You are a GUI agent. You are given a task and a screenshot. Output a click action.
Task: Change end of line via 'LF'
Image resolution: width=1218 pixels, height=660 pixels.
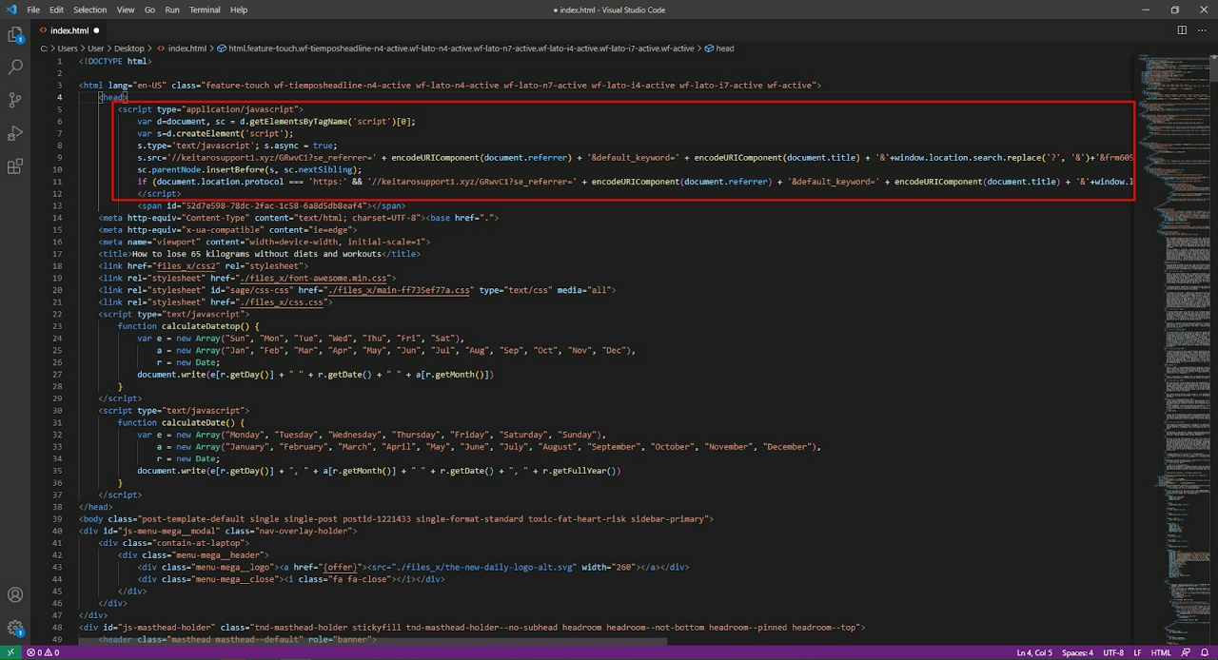coord(1137,652)
